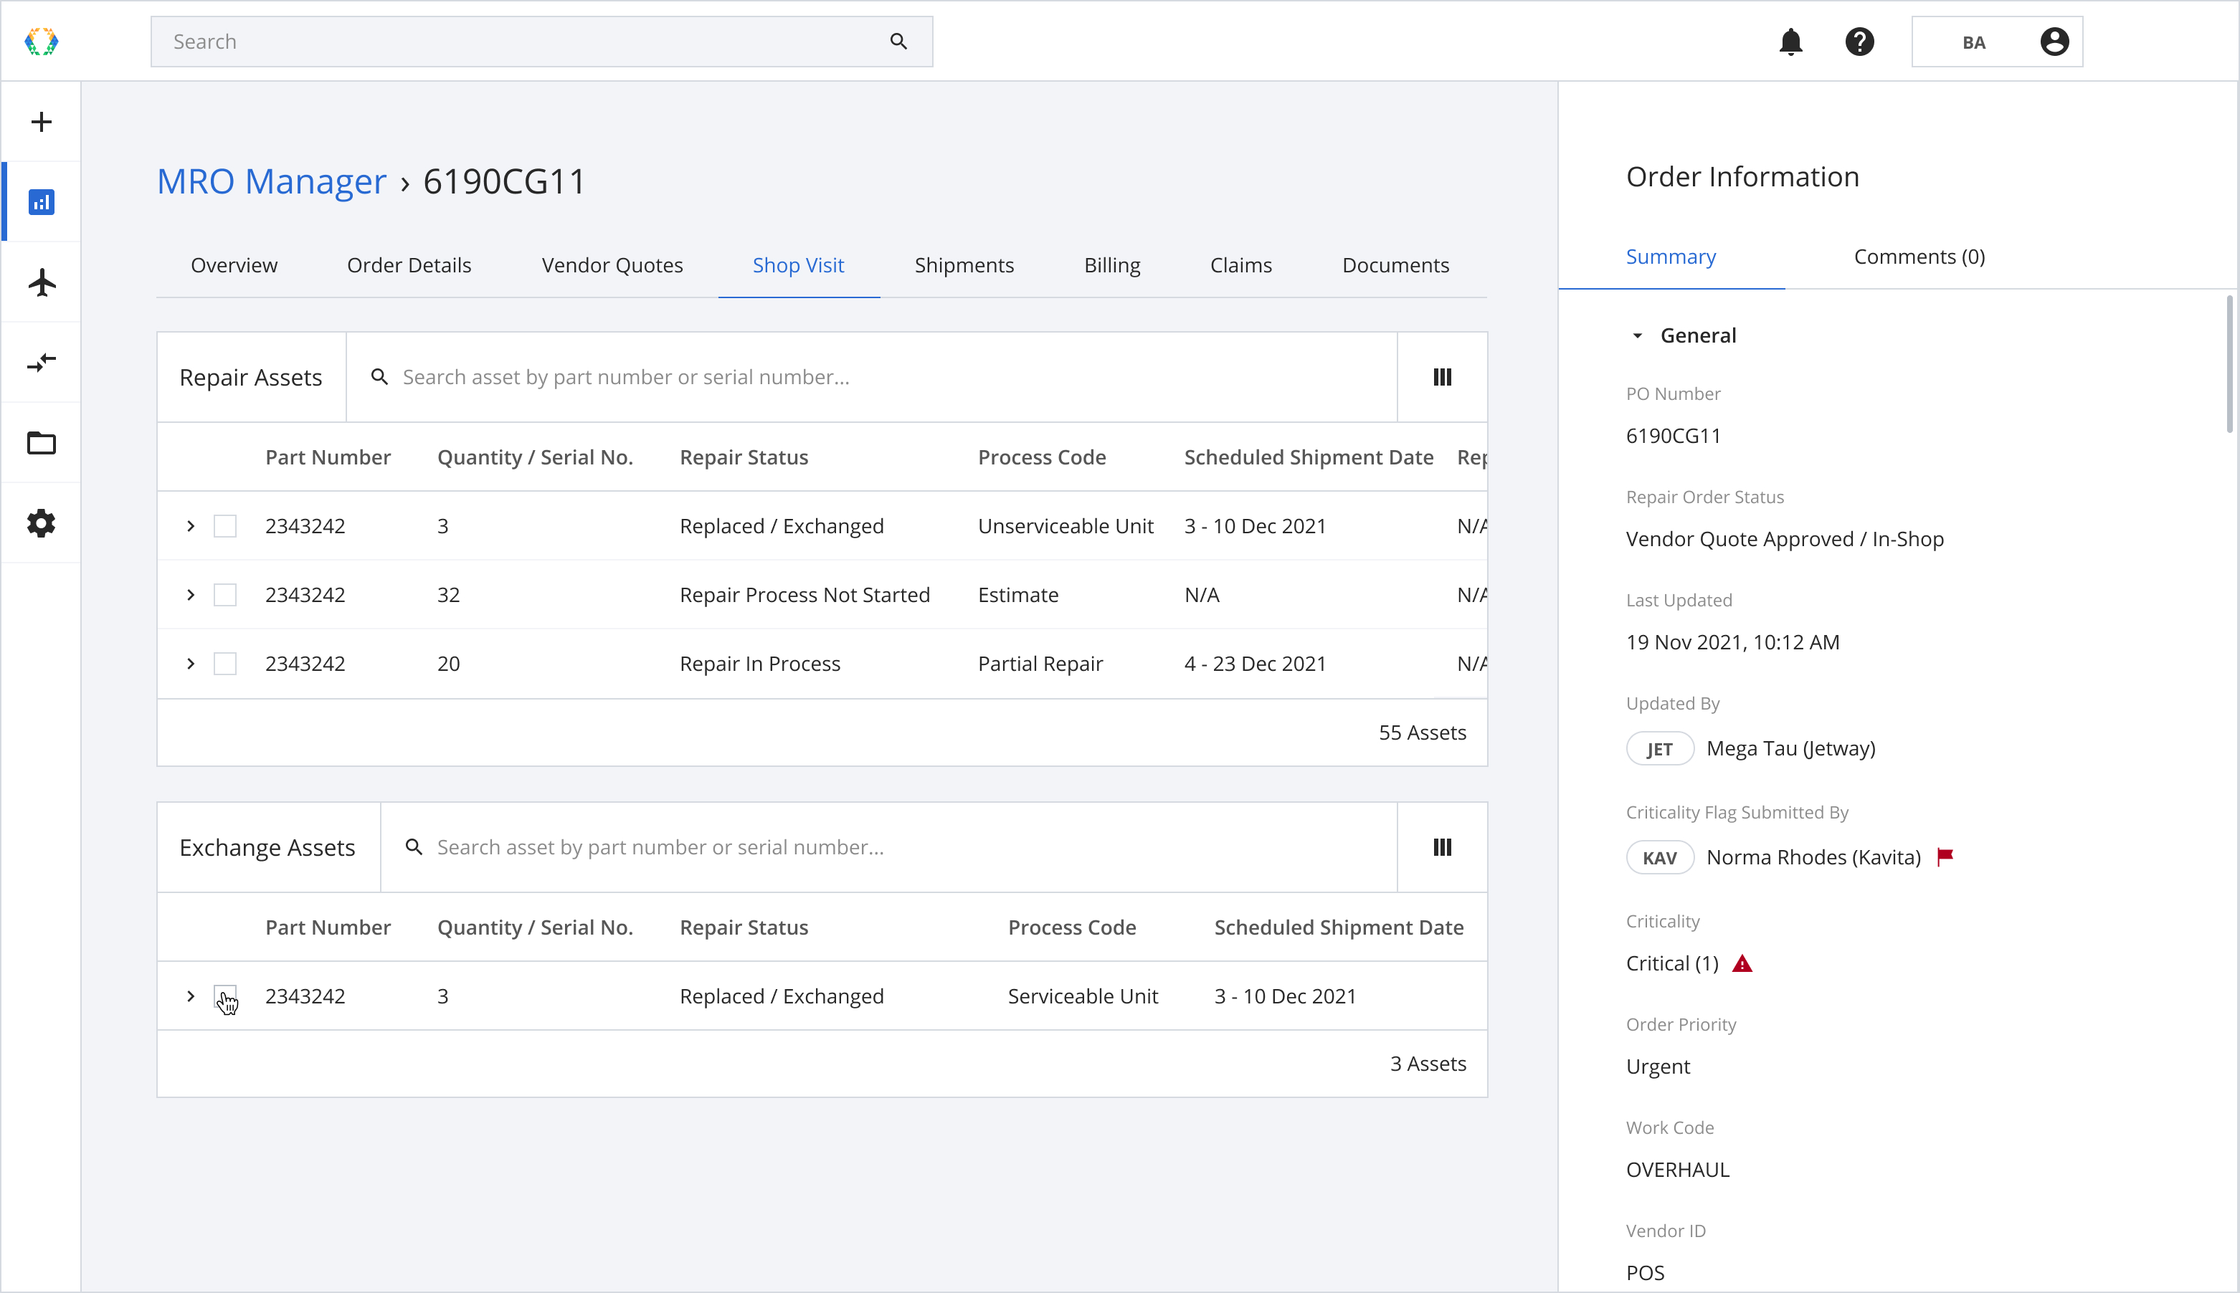Expand the Unserviceable Unit repair row
The image size is (2240, 1293).
point(190,525)
